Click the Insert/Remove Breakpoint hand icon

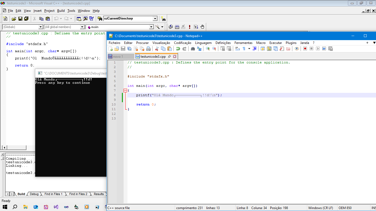point(202,27)
